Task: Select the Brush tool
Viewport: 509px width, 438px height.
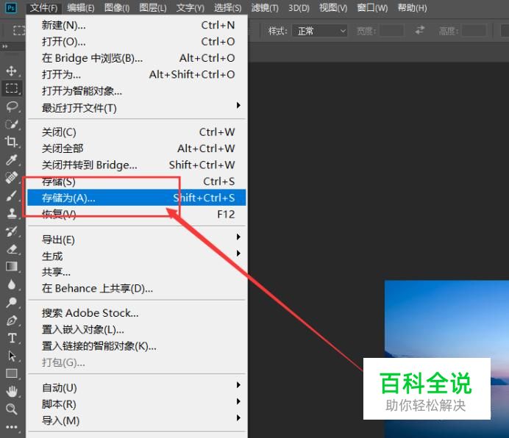Action: (x=12, y=195)
